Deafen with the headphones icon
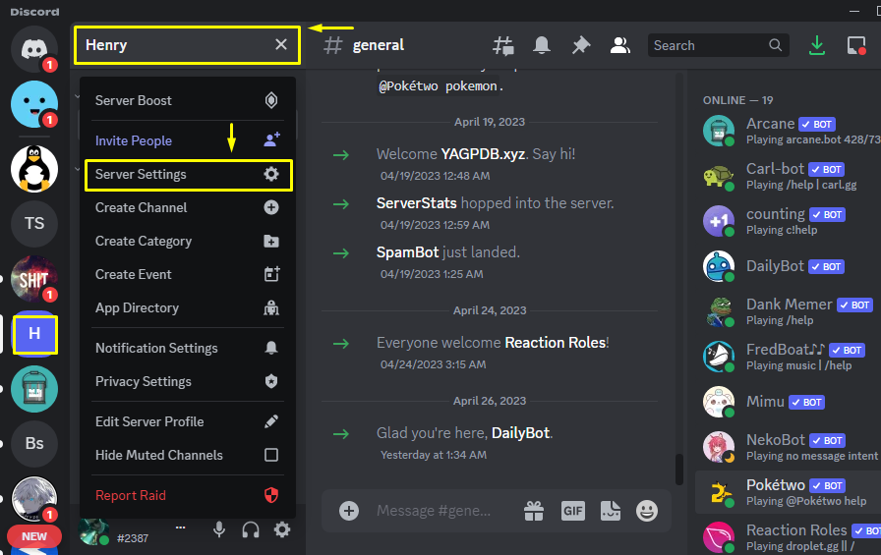This screenshot has width=881, height=555. (251, 529)
